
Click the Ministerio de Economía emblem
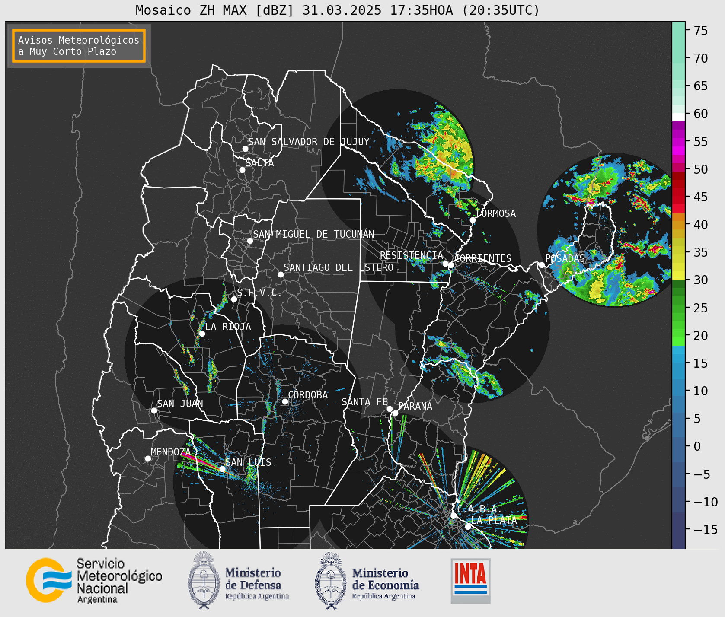pyautogui.click(x=331, y=580)
